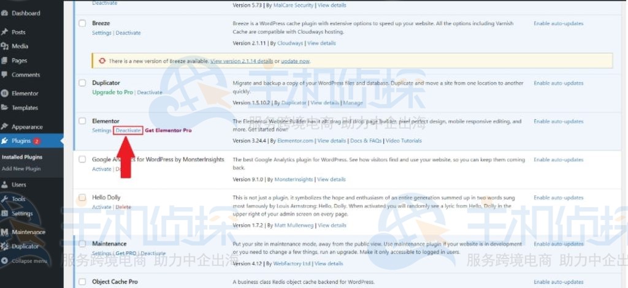Deactivate the Breeze plugin
Image resolution: width=628 pixels, height=288 pixels.
(128, 33)
